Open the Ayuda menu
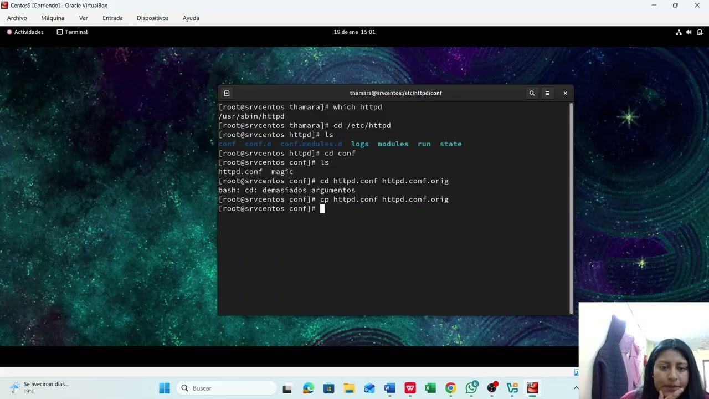The width and height of the screenshot is (709, 399). 191,18
